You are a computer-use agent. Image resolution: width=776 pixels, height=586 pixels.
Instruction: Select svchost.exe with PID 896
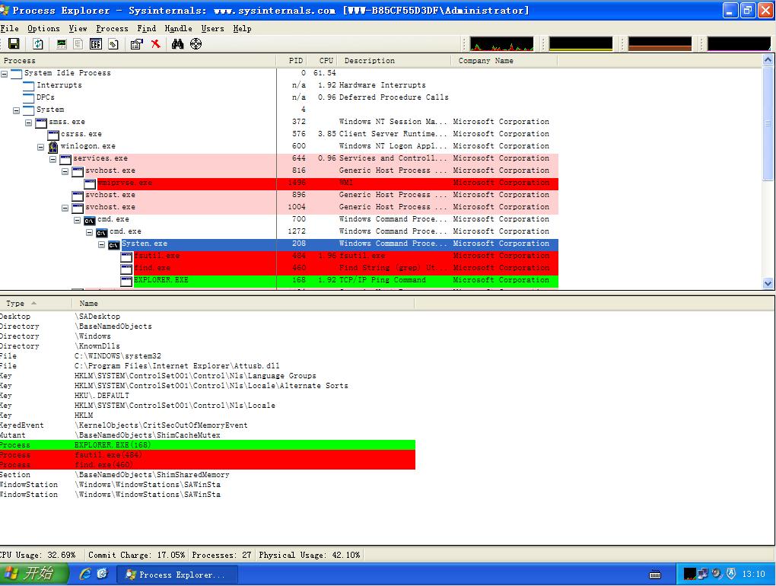point(279,195)
